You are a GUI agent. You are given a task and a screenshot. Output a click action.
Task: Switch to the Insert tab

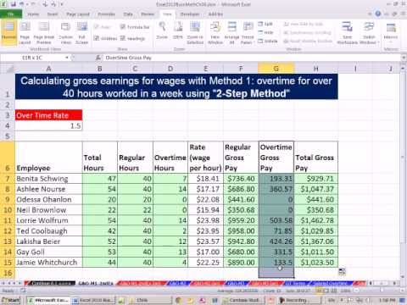click(x=53, y=14)
